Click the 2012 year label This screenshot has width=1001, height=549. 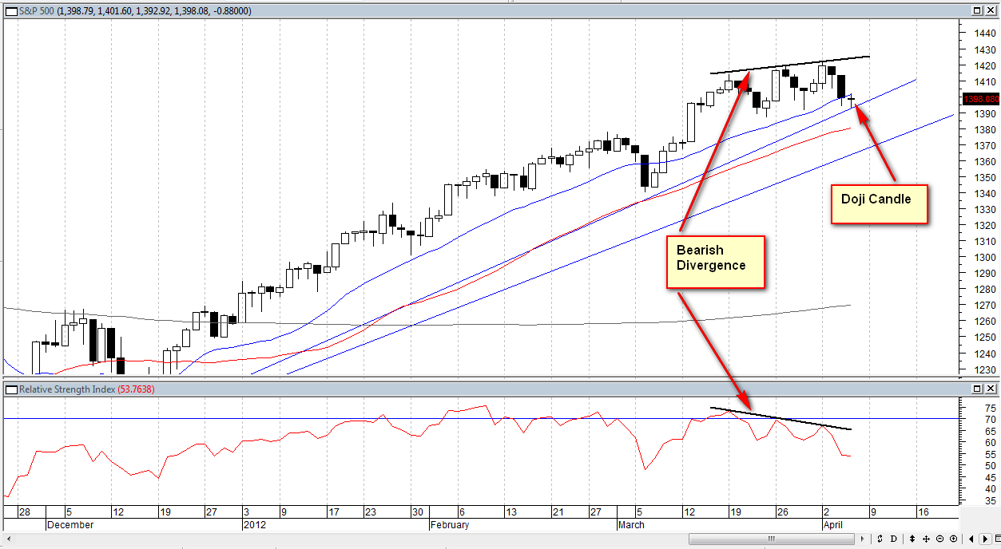coord(254,525)
